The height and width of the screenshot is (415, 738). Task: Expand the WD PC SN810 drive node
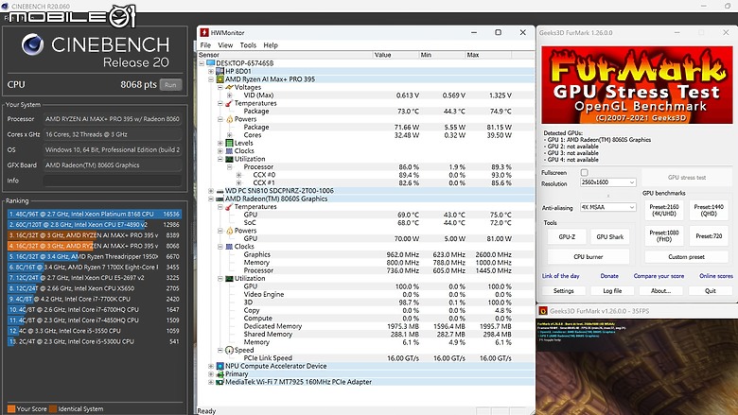tap(211, 191)
